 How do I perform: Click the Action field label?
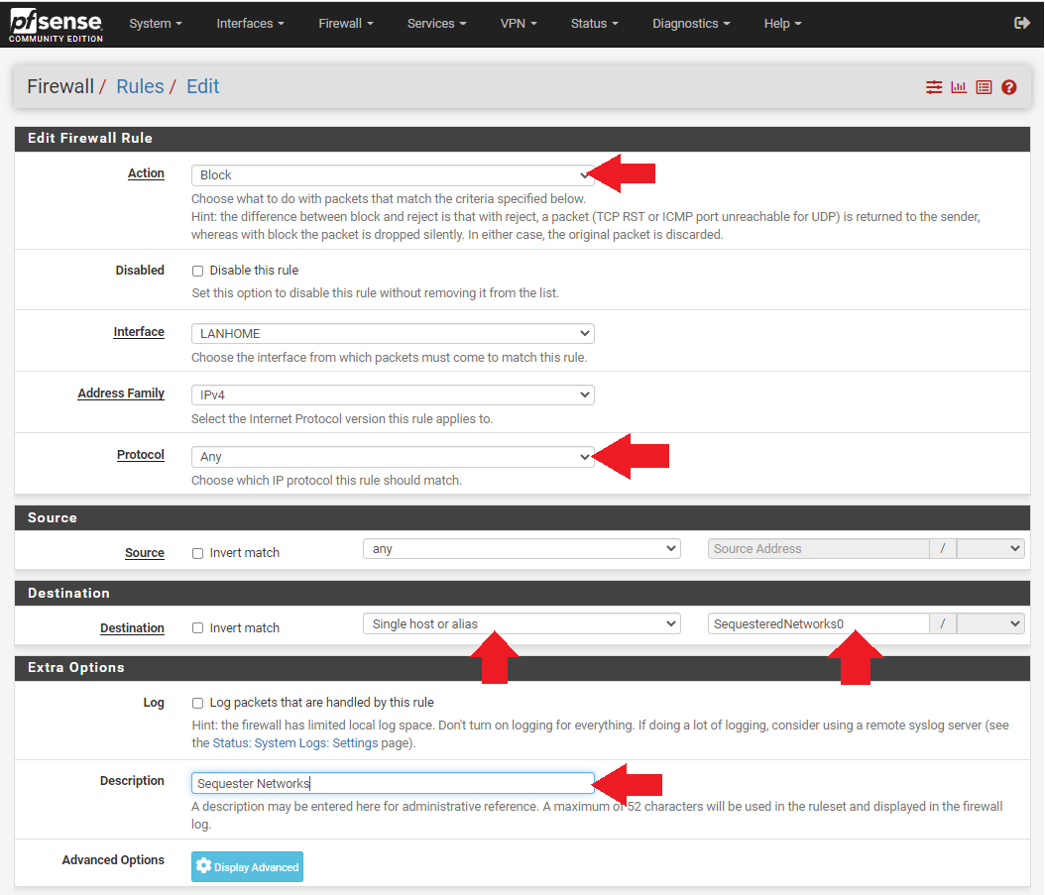146,173
